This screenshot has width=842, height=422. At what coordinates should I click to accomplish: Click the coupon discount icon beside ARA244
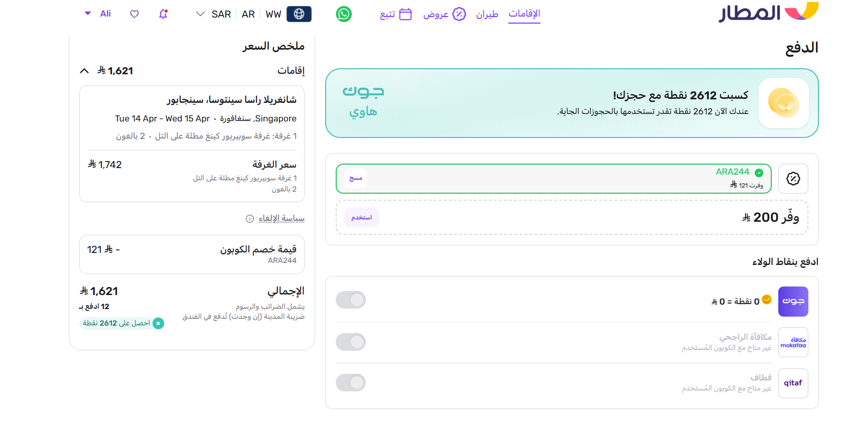click(793, 178)
